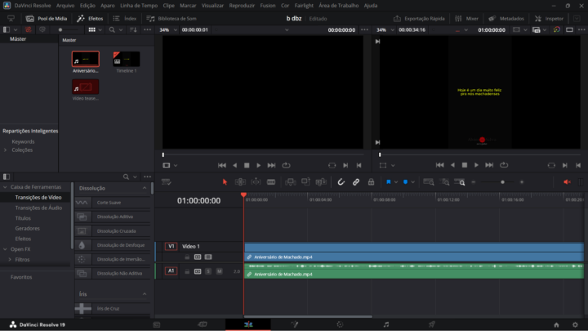Image resolution: width=588 pixels, height=331 pixels.
Task: Open the Fairlight page music note icon
Action: click(386, 324)
